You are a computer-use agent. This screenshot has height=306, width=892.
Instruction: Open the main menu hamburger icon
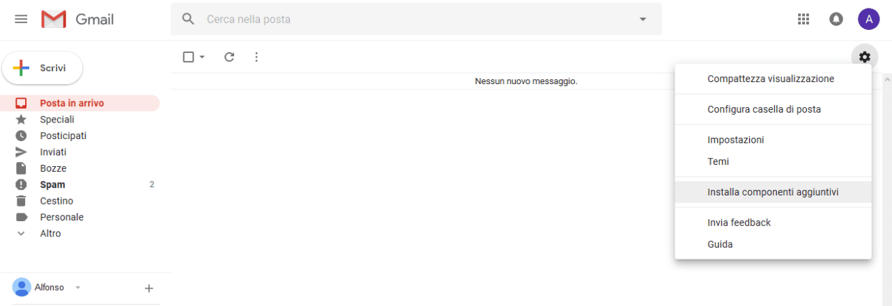pyautogui.click(x=21, y=19)
